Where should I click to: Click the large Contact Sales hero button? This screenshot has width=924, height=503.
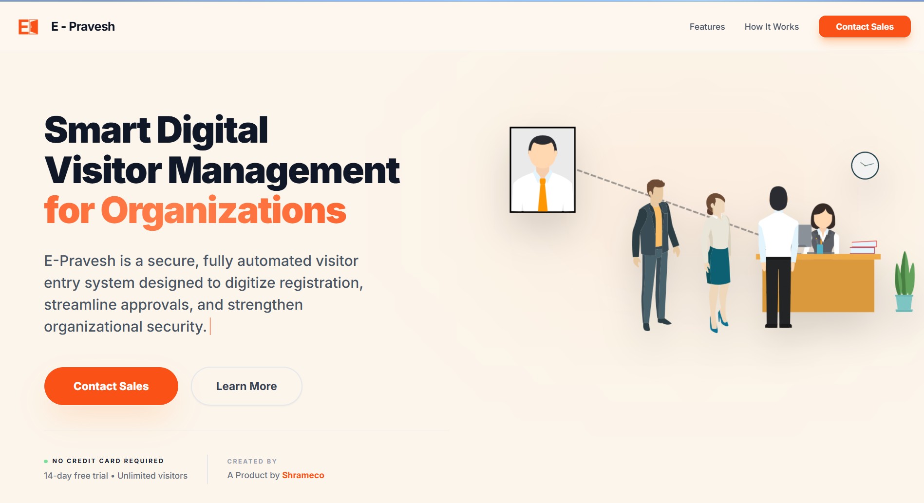click(x=111, y=386)
